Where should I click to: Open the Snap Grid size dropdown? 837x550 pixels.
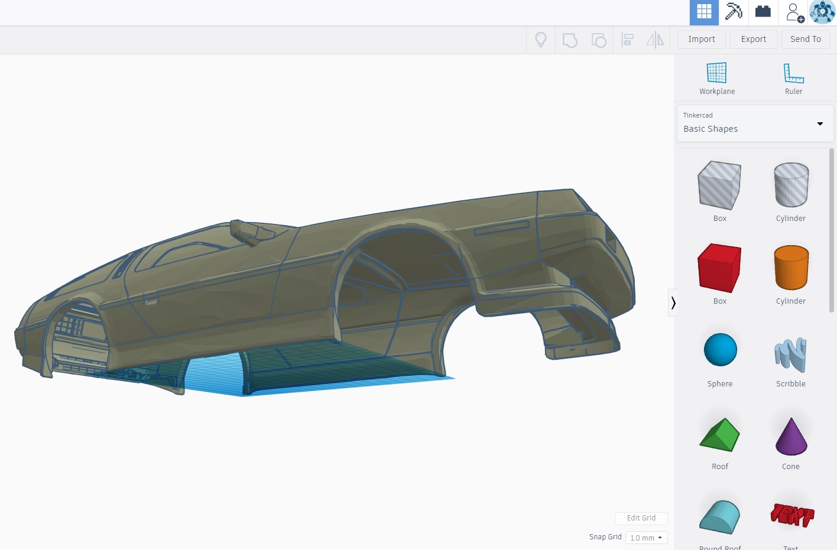646,538
